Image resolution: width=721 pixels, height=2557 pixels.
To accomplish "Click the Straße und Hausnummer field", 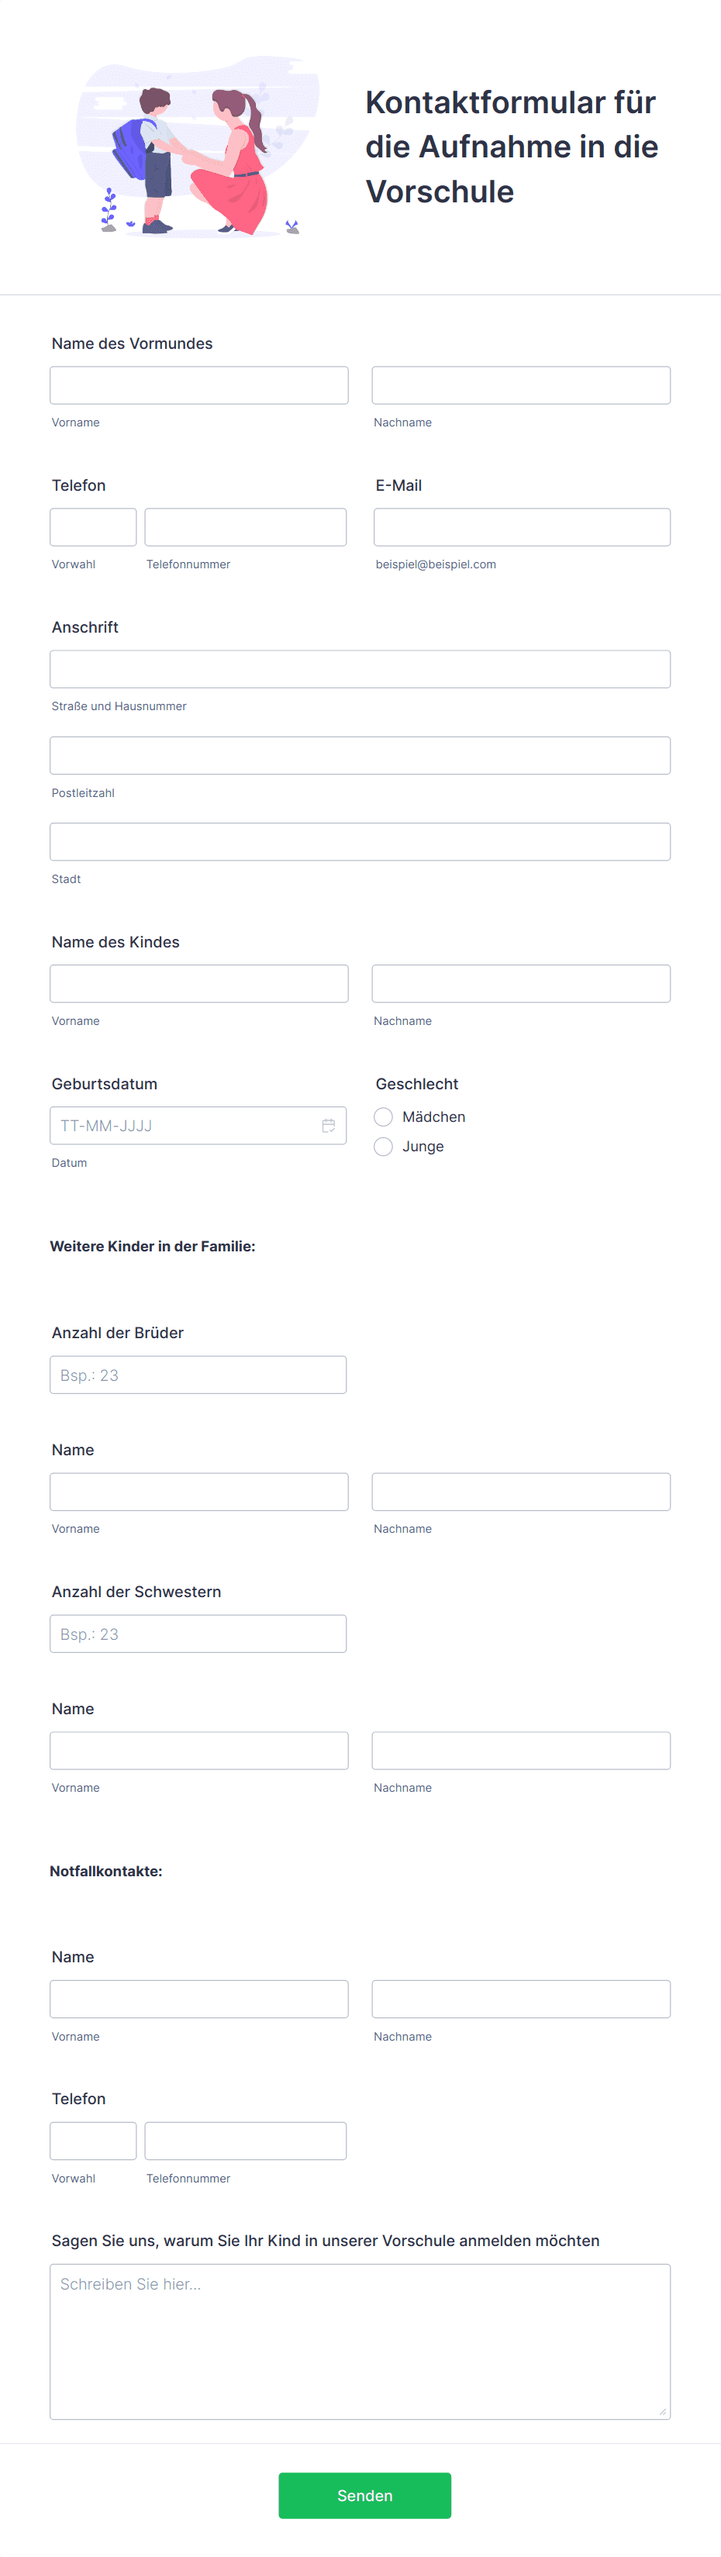I will 360,669.
